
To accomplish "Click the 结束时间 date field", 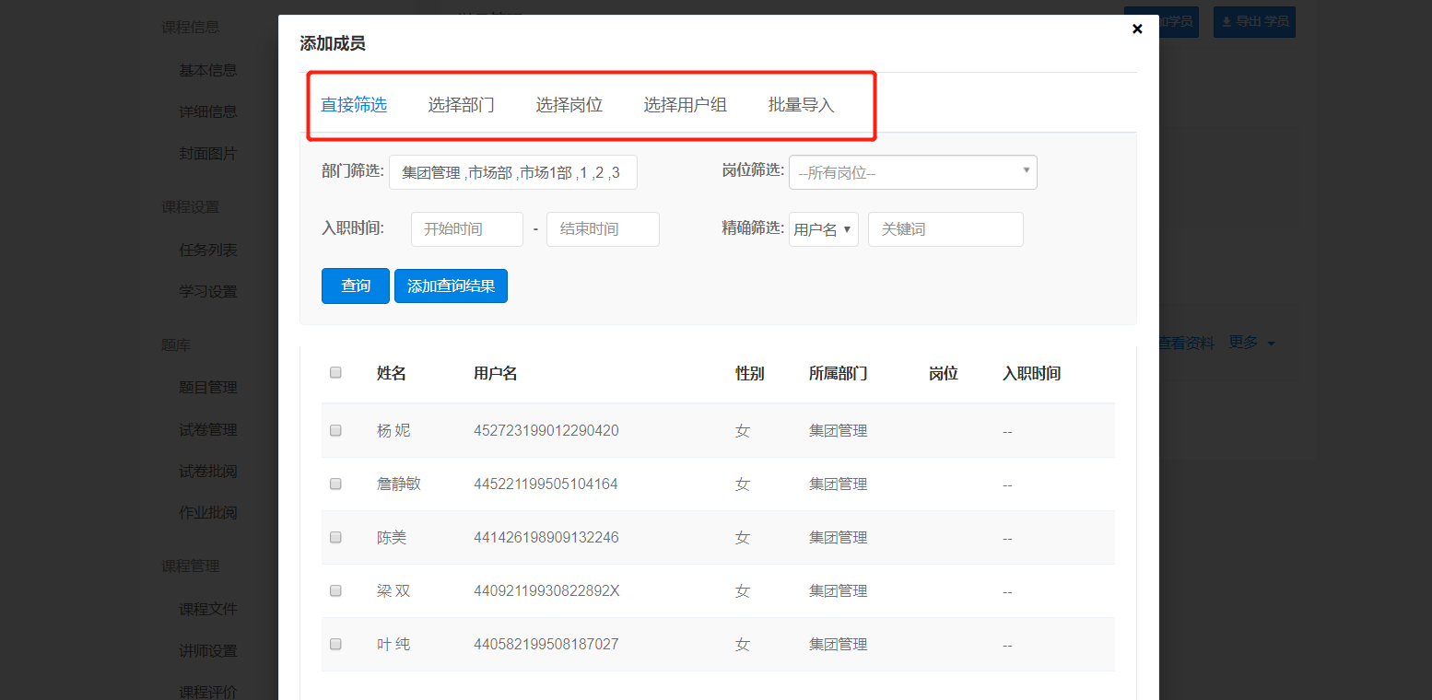I will pos(603,229).
